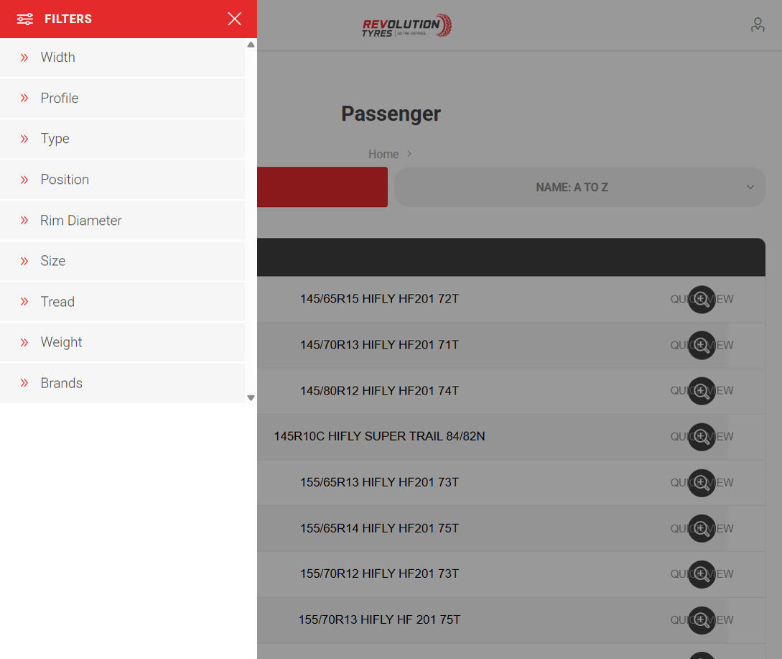The image size is (782, 659).
Task: Quick view 155/70R13 HIFLY HF 201 75T
Action: [702, 620]
